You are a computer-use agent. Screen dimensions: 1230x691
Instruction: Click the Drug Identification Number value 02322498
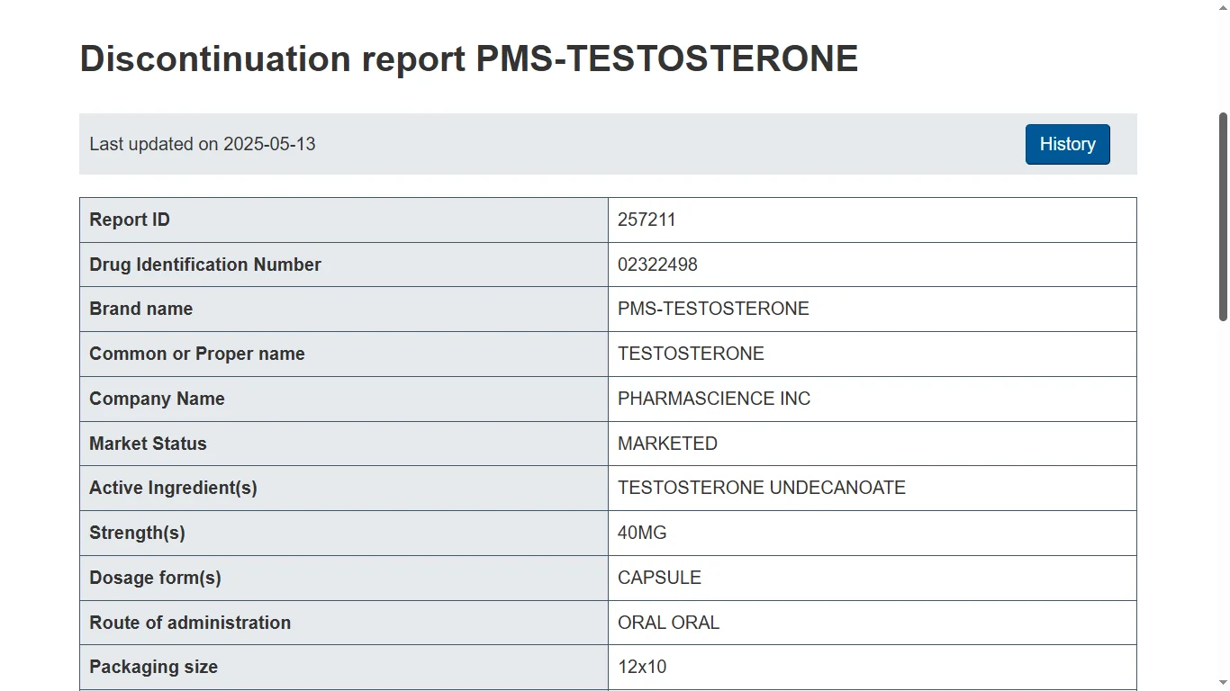pos(657,265)
